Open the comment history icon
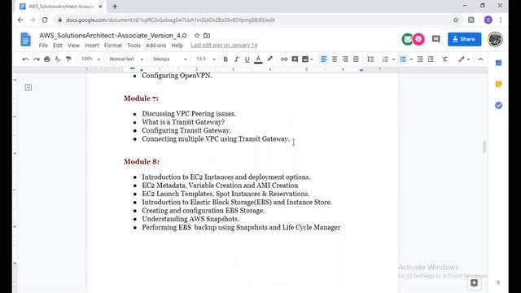The width and height of the screenshot is (521, 293). 436,39
